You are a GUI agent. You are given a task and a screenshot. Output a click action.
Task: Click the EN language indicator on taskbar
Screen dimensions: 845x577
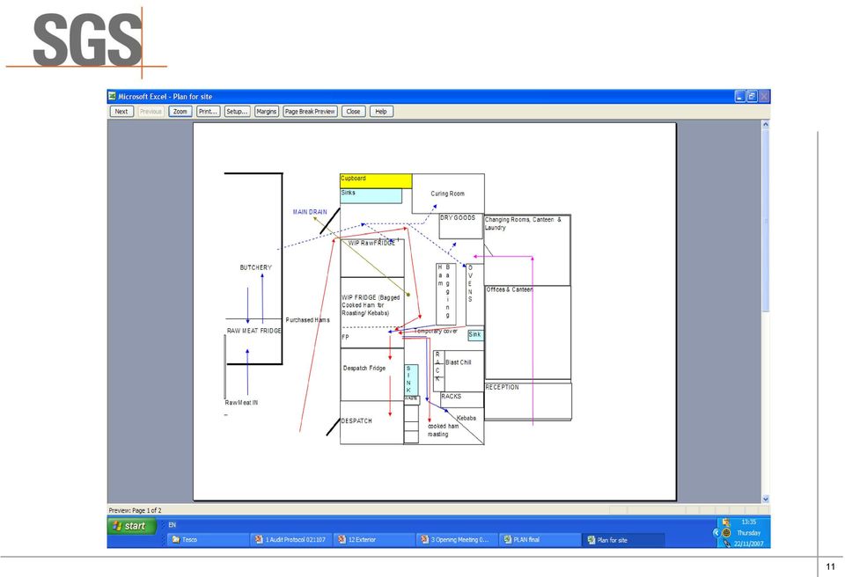(173, 525)
